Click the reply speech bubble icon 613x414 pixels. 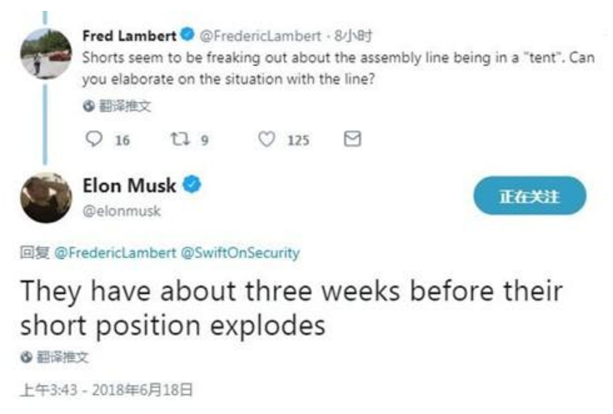(x=93, y=138)
